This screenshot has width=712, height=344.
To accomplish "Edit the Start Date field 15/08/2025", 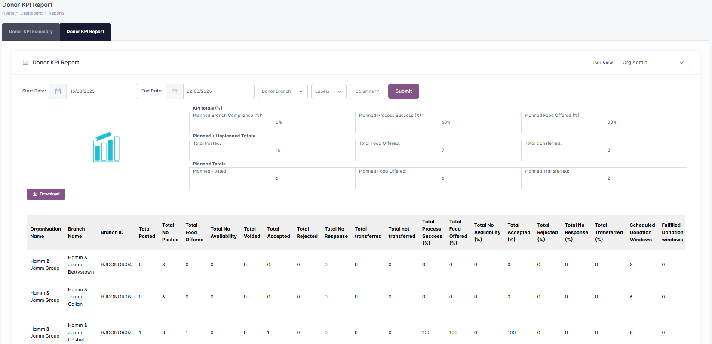I will [102, 91].
